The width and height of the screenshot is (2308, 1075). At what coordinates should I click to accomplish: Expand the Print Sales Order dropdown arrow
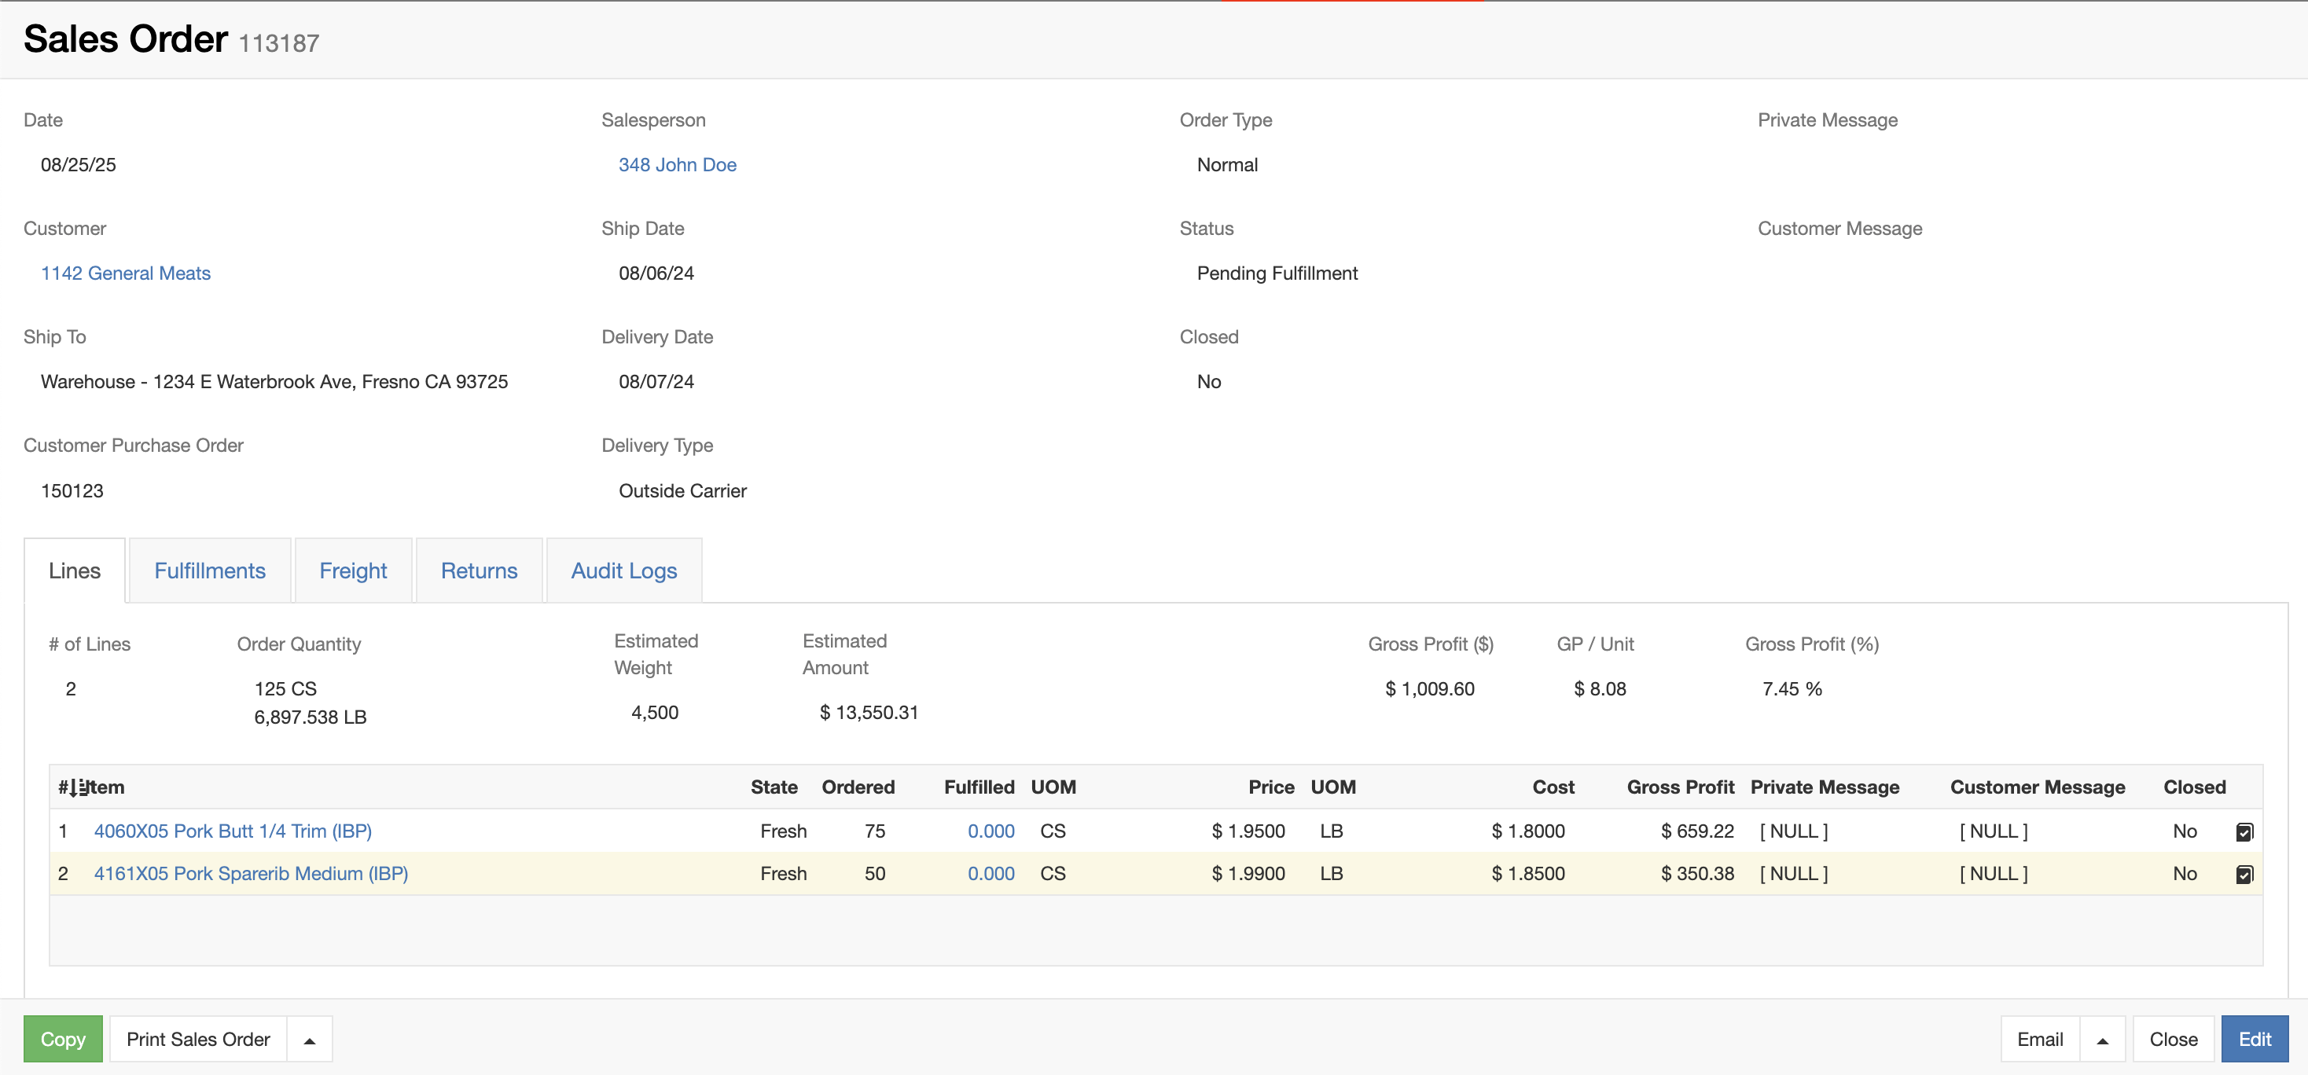pyautogui.click(x=309, y=1039)
